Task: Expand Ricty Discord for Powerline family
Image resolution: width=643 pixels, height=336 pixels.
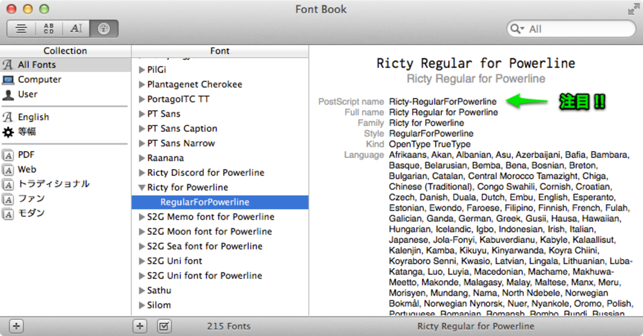Action: [142, 173]
